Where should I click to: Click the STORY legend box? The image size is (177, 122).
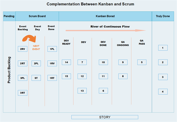(x=105, y=117)
